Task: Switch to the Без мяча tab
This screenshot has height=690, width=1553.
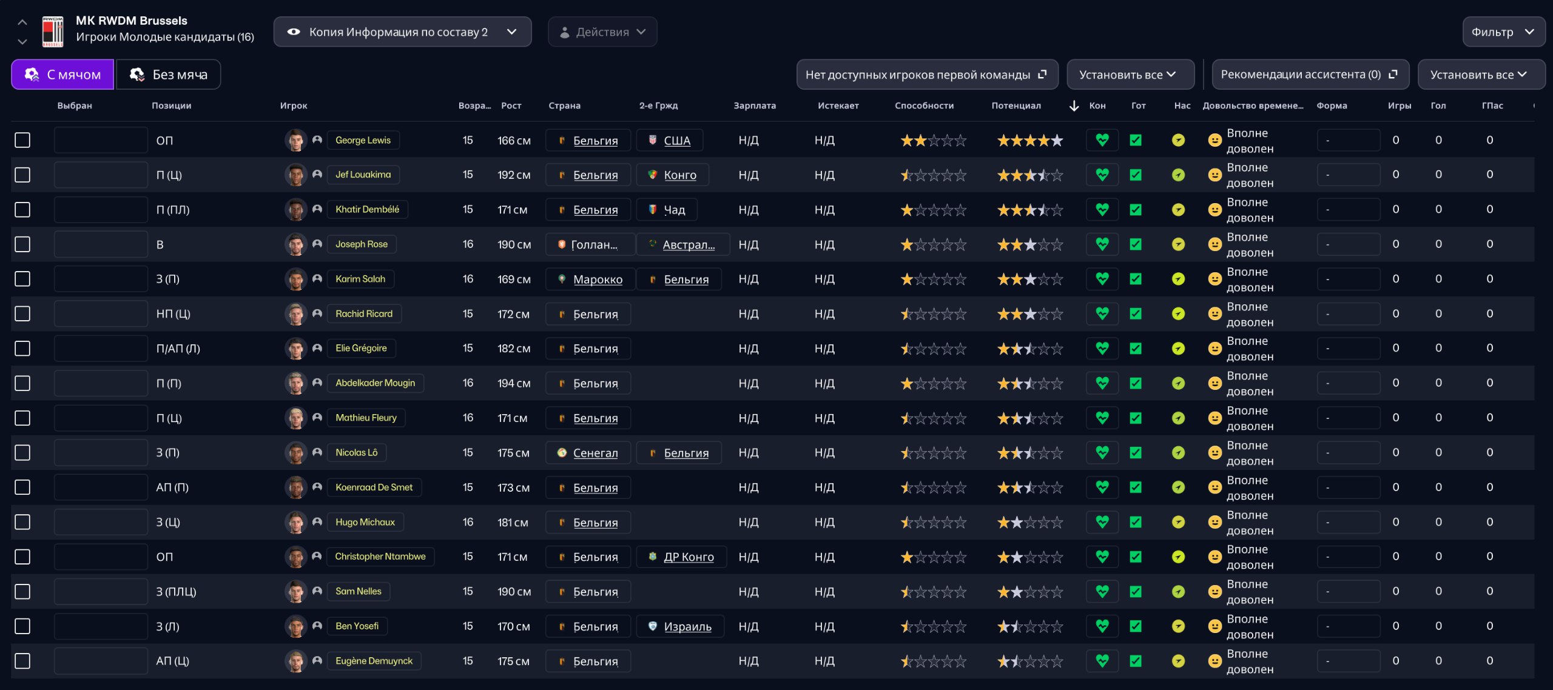Action: (169, 75)
